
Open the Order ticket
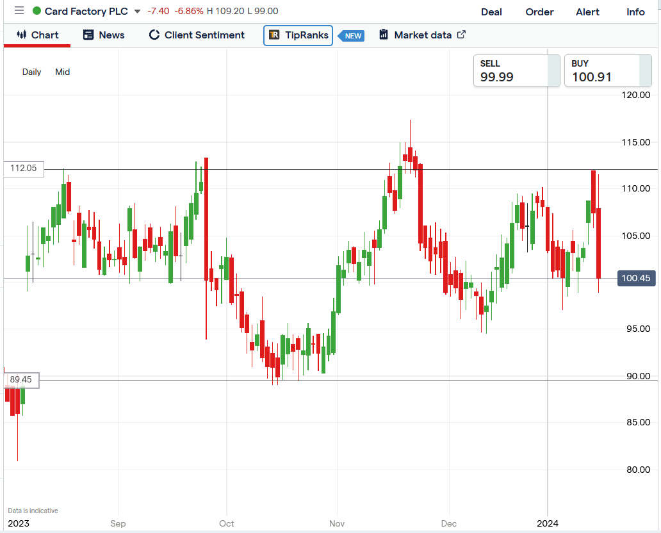coord(539,12)
